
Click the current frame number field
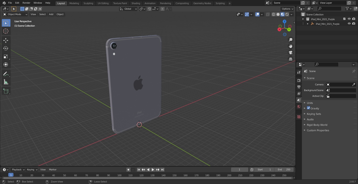(x=239, y=170)
